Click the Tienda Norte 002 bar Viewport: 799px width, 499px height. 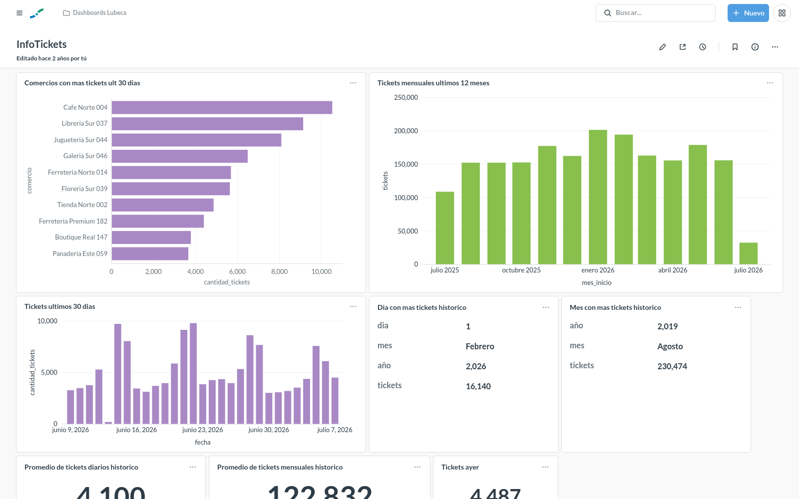(x=163, y=205)
